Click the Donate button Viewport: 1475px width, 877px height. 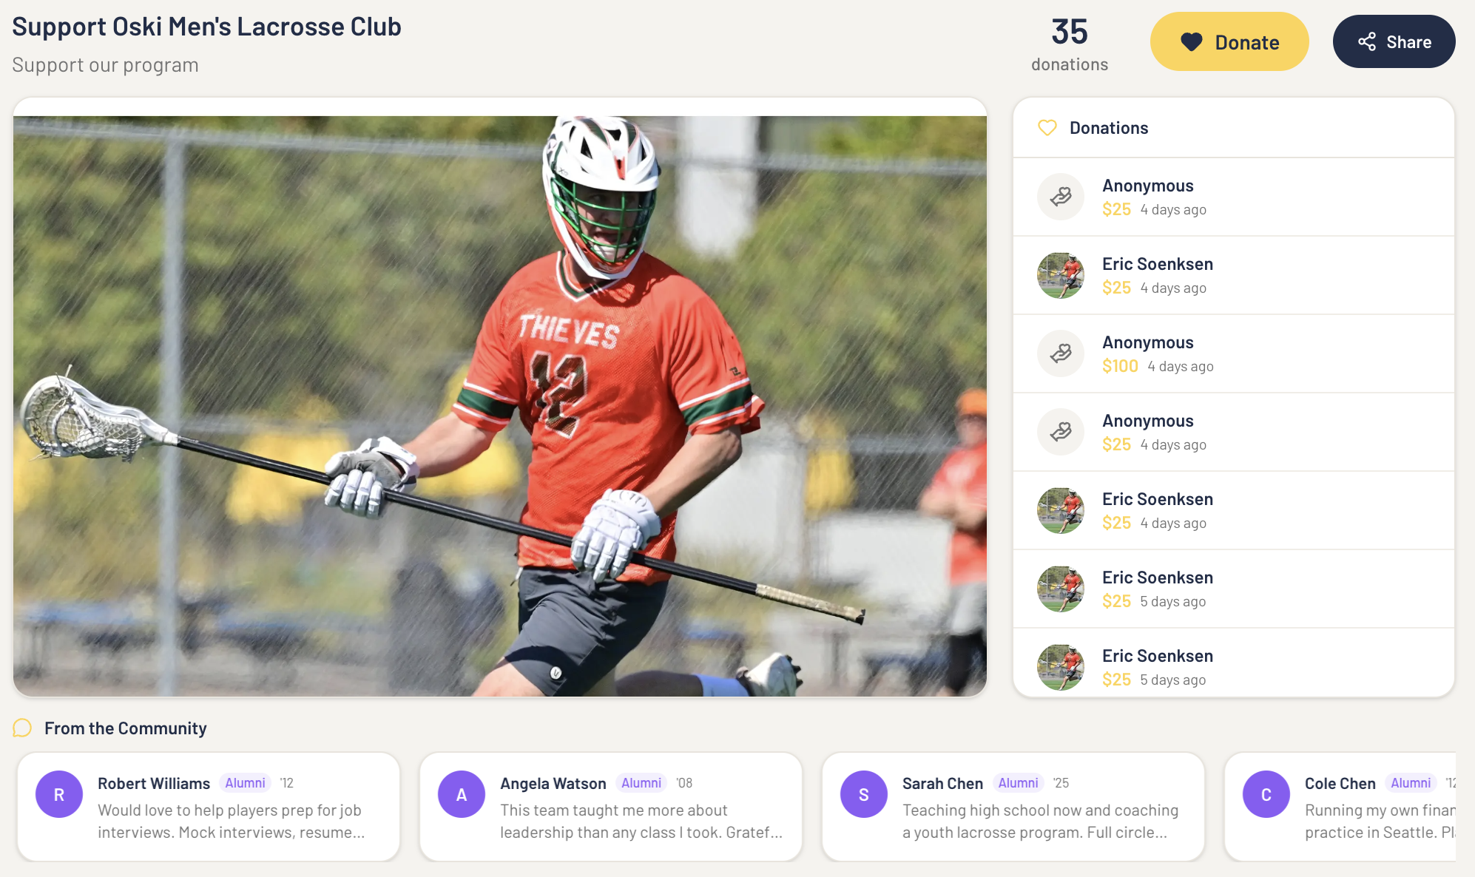click(1229, 41)
